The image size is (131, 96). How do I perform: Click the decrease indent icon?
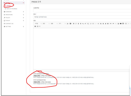(x=96, y=23)
